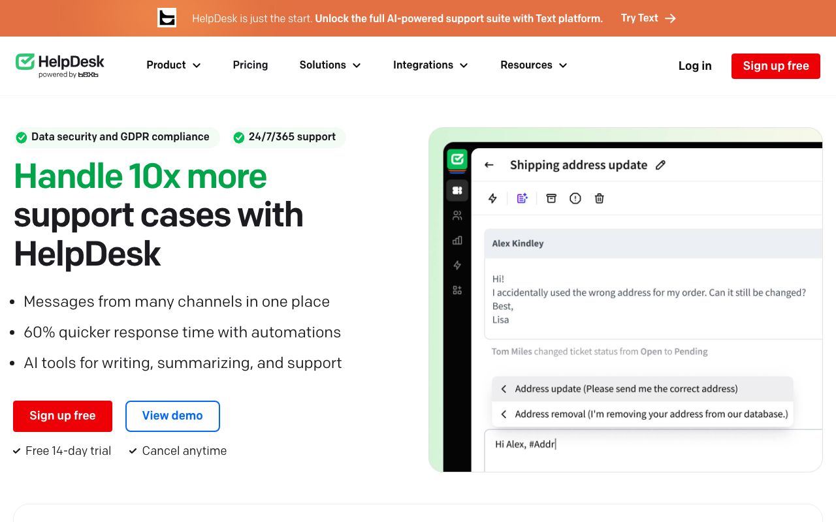Click Sign up free in the header
Screen dimensions: 836x522
pos(776,66)
